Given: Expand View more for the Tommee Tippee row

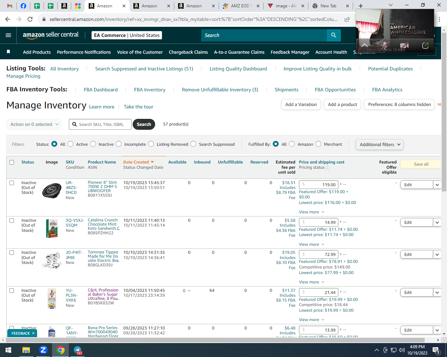Looking at the screenshot, I should pyautogui.click(x=312, y=282).
